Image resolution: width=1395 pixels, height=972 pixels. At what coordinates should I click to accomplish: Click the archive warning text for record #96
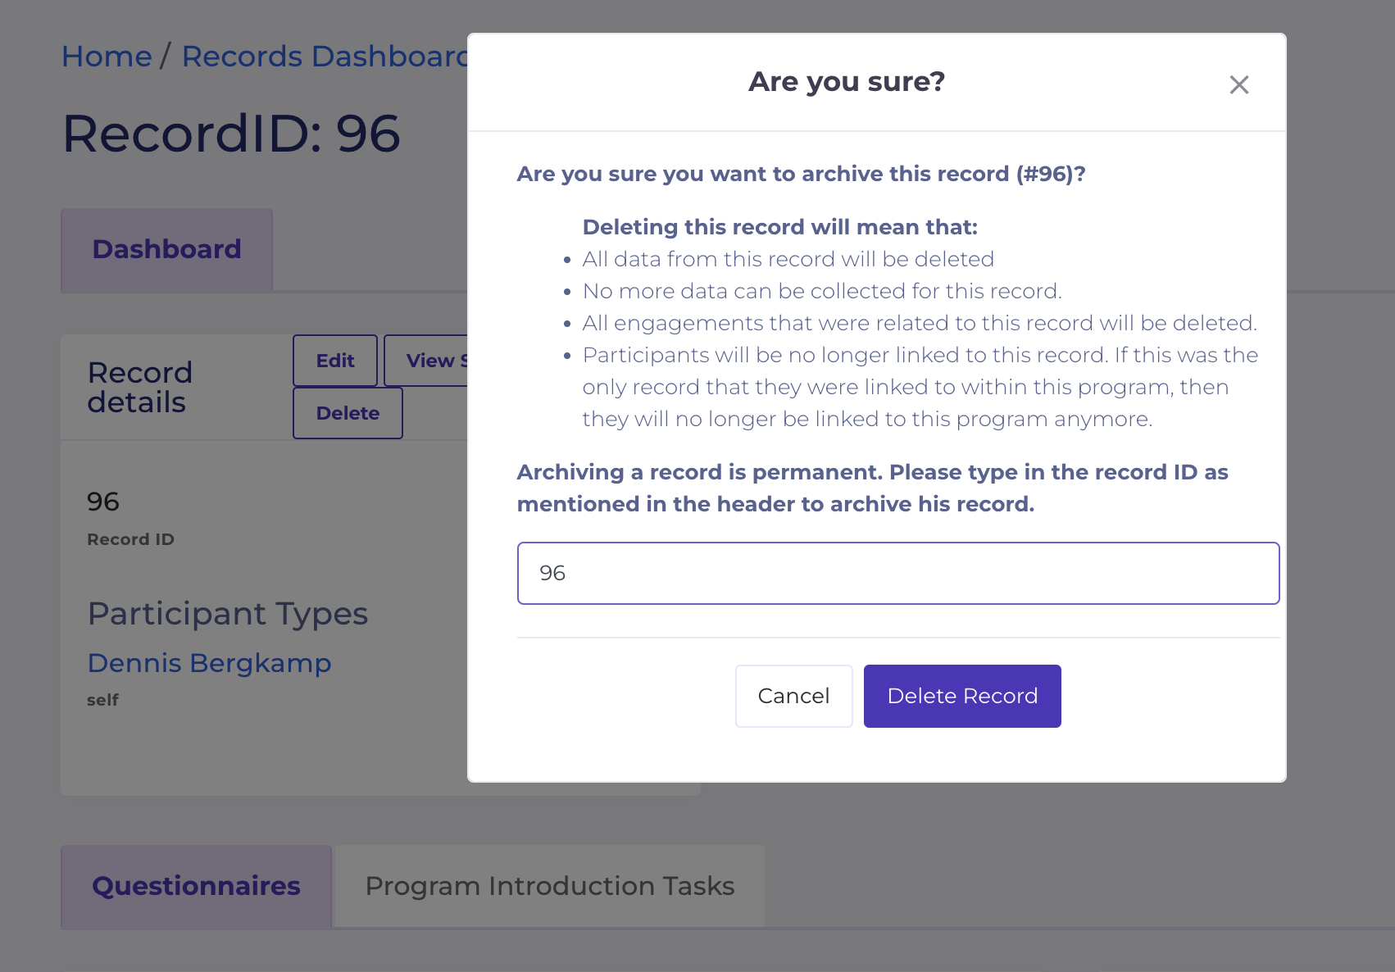pyautogui.click(x=800, y=174)
